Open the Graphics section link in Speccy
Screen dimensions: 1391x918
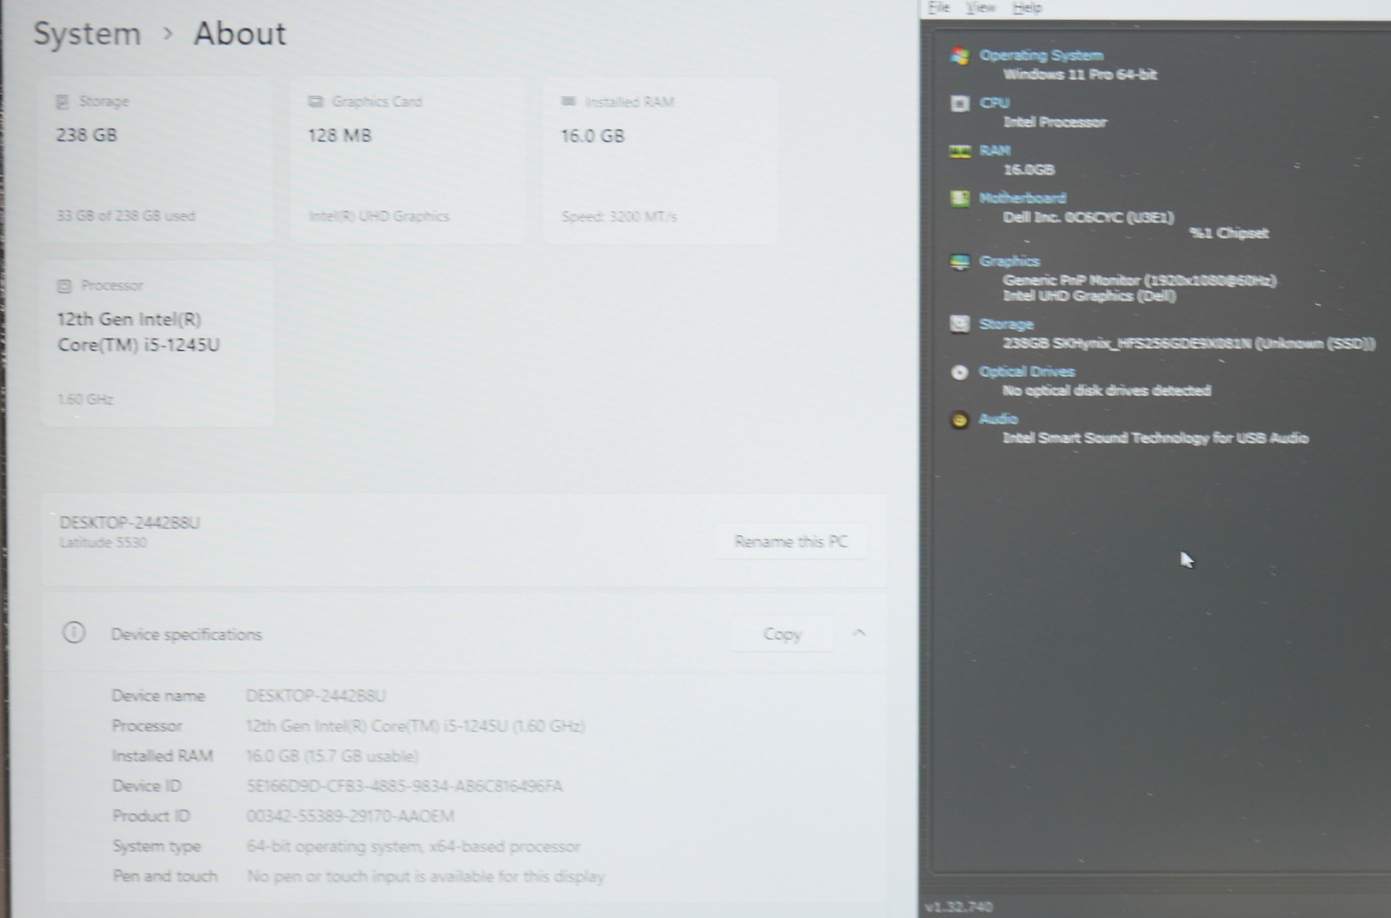coord(1009,261)
